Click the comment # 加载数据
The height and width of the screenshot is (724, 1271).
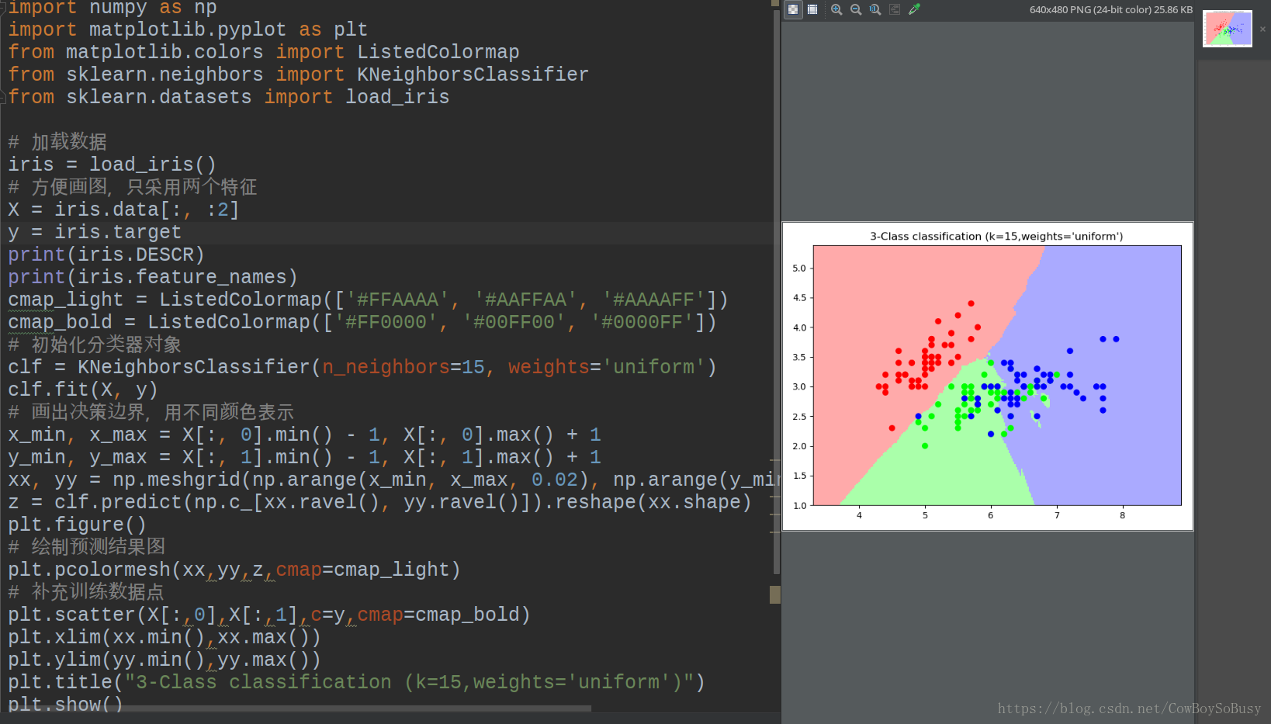(x=57, y=142)
